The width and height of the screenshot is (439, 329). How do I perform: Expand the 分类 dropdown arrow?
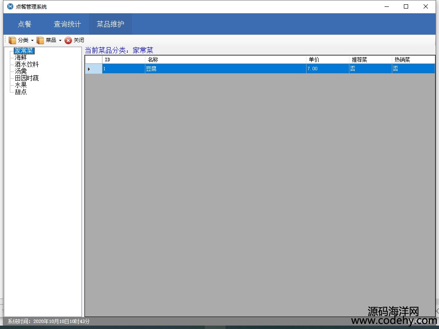point(32,40)
